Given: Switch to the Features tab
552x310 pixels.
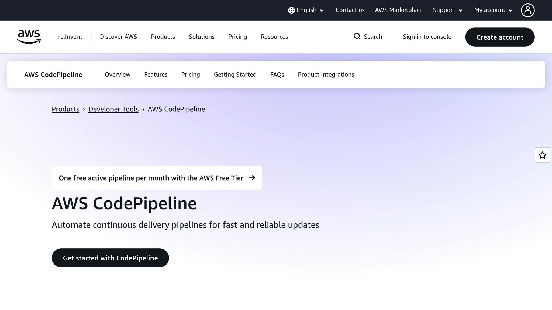Looking at the screenshot, I should tap(156, 75).
